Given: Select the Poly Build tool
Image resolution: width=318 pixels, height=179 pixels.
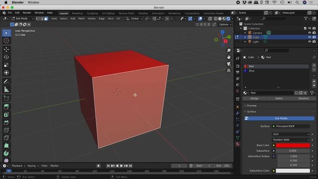Looking at the screenshot, I should click(6, 146).
